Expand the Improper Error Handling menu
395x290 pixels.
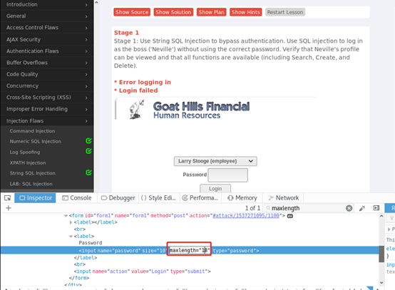coord(47,109)
